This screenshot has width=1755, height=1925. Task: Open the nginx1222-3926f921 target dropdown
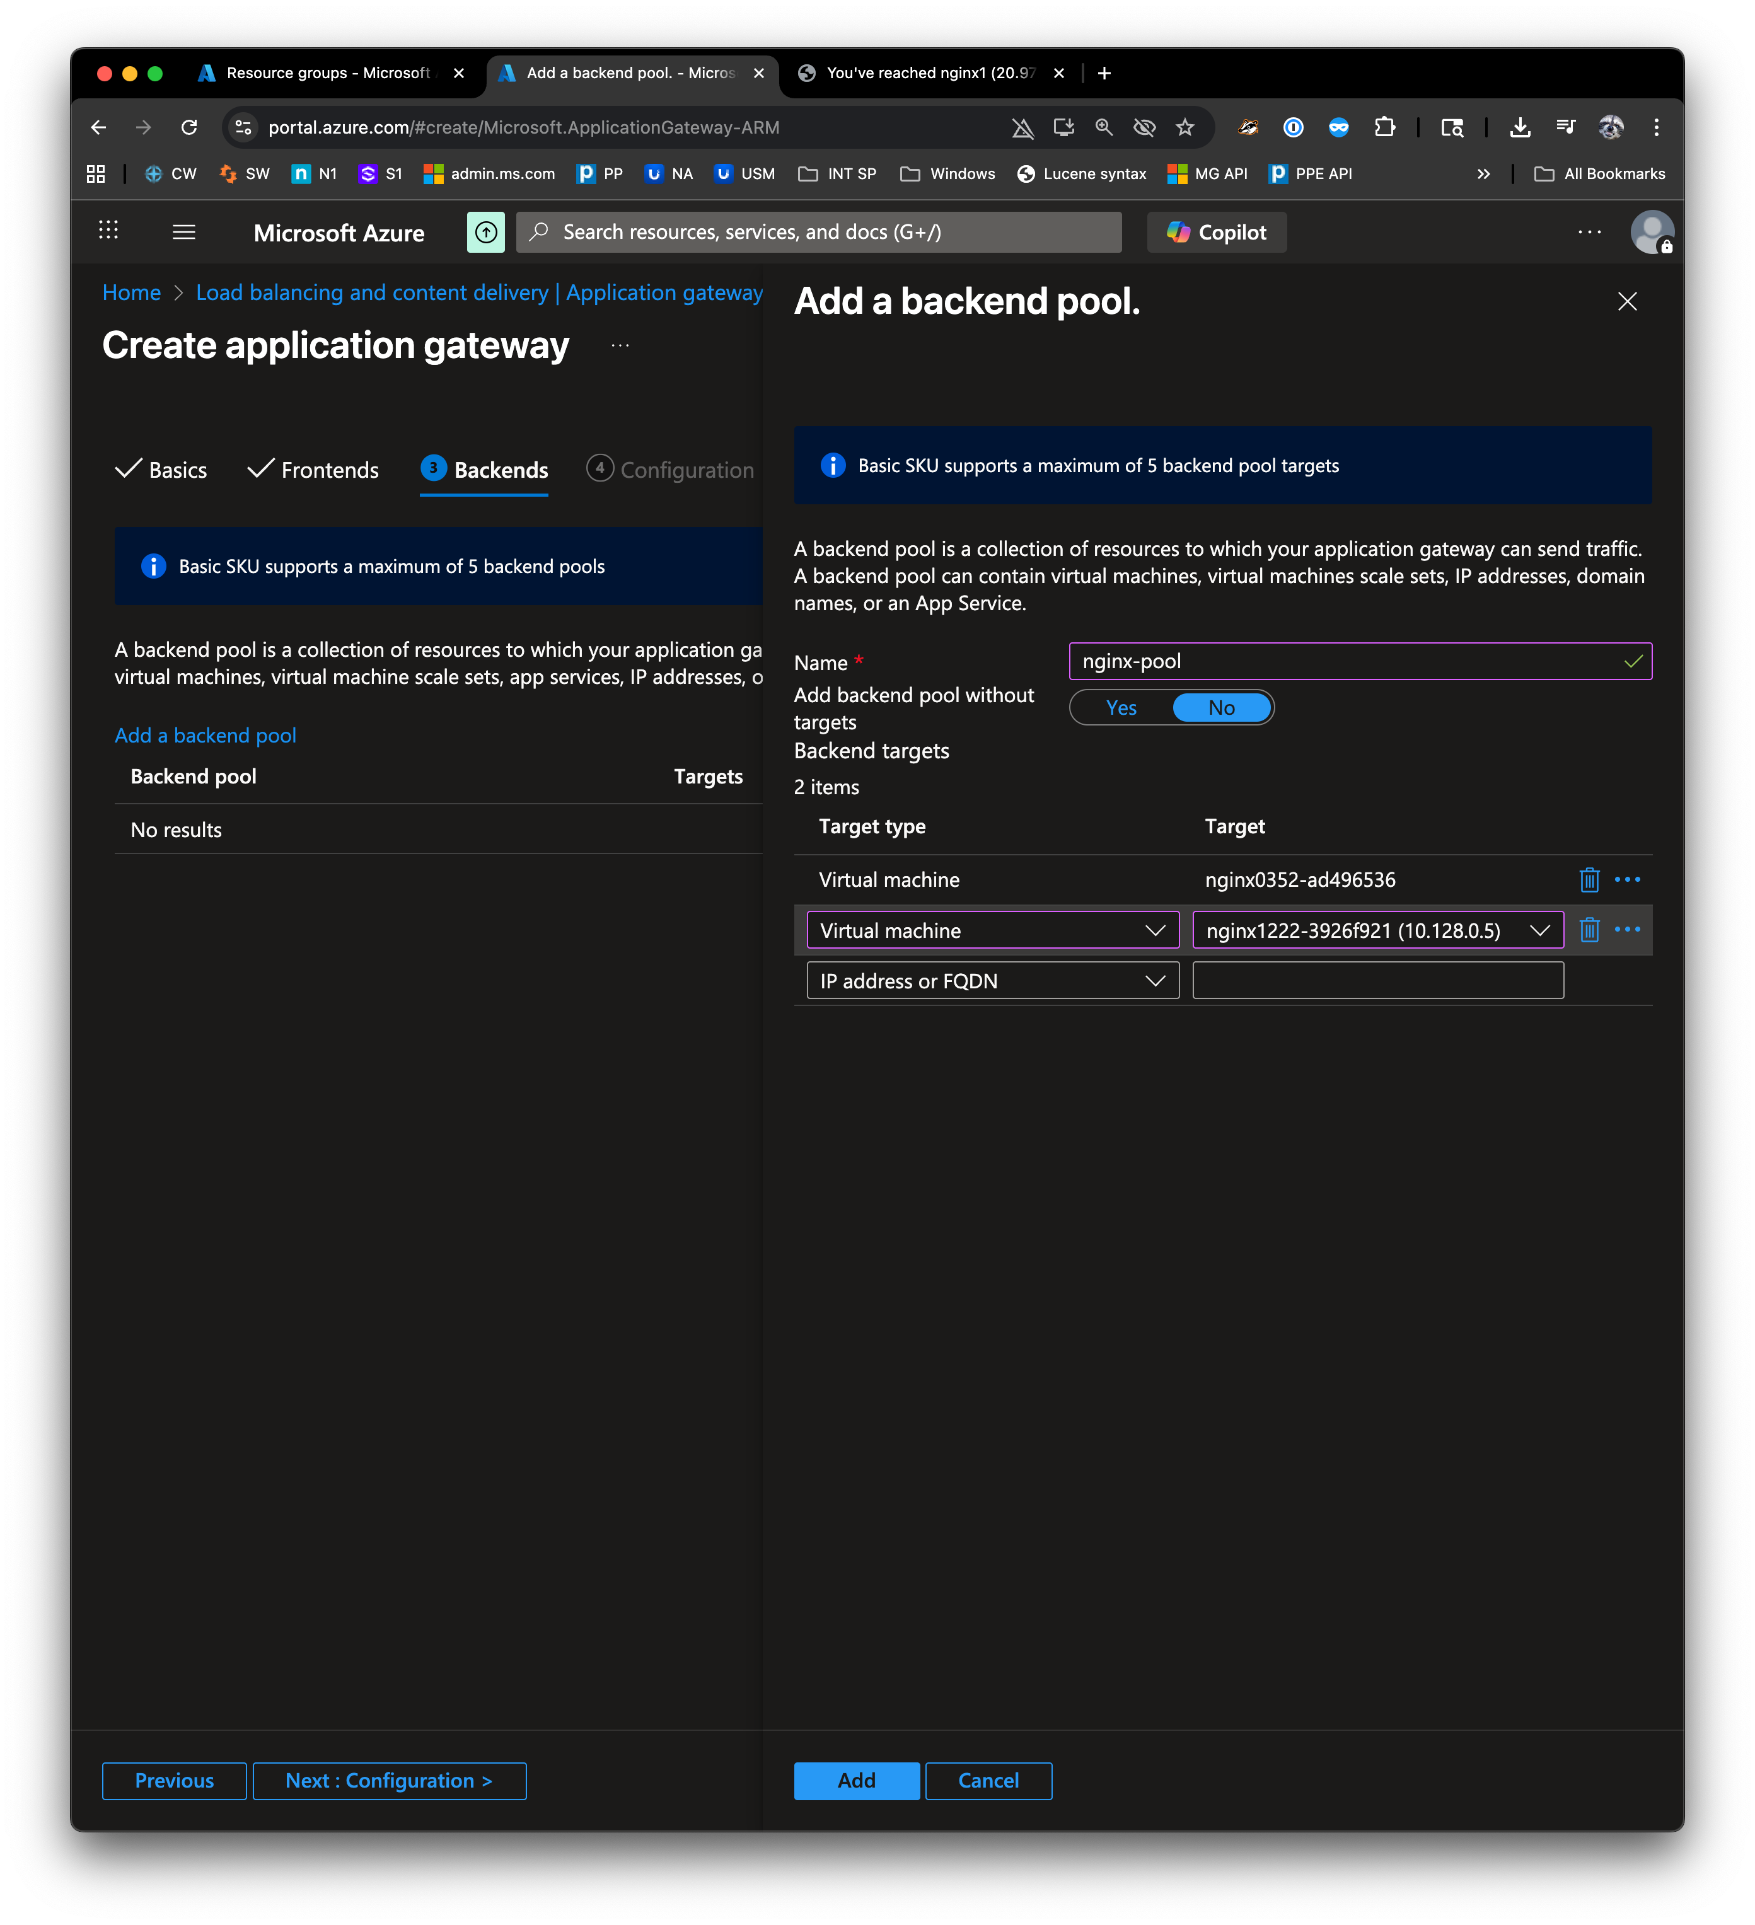(x=1377, y=930)
